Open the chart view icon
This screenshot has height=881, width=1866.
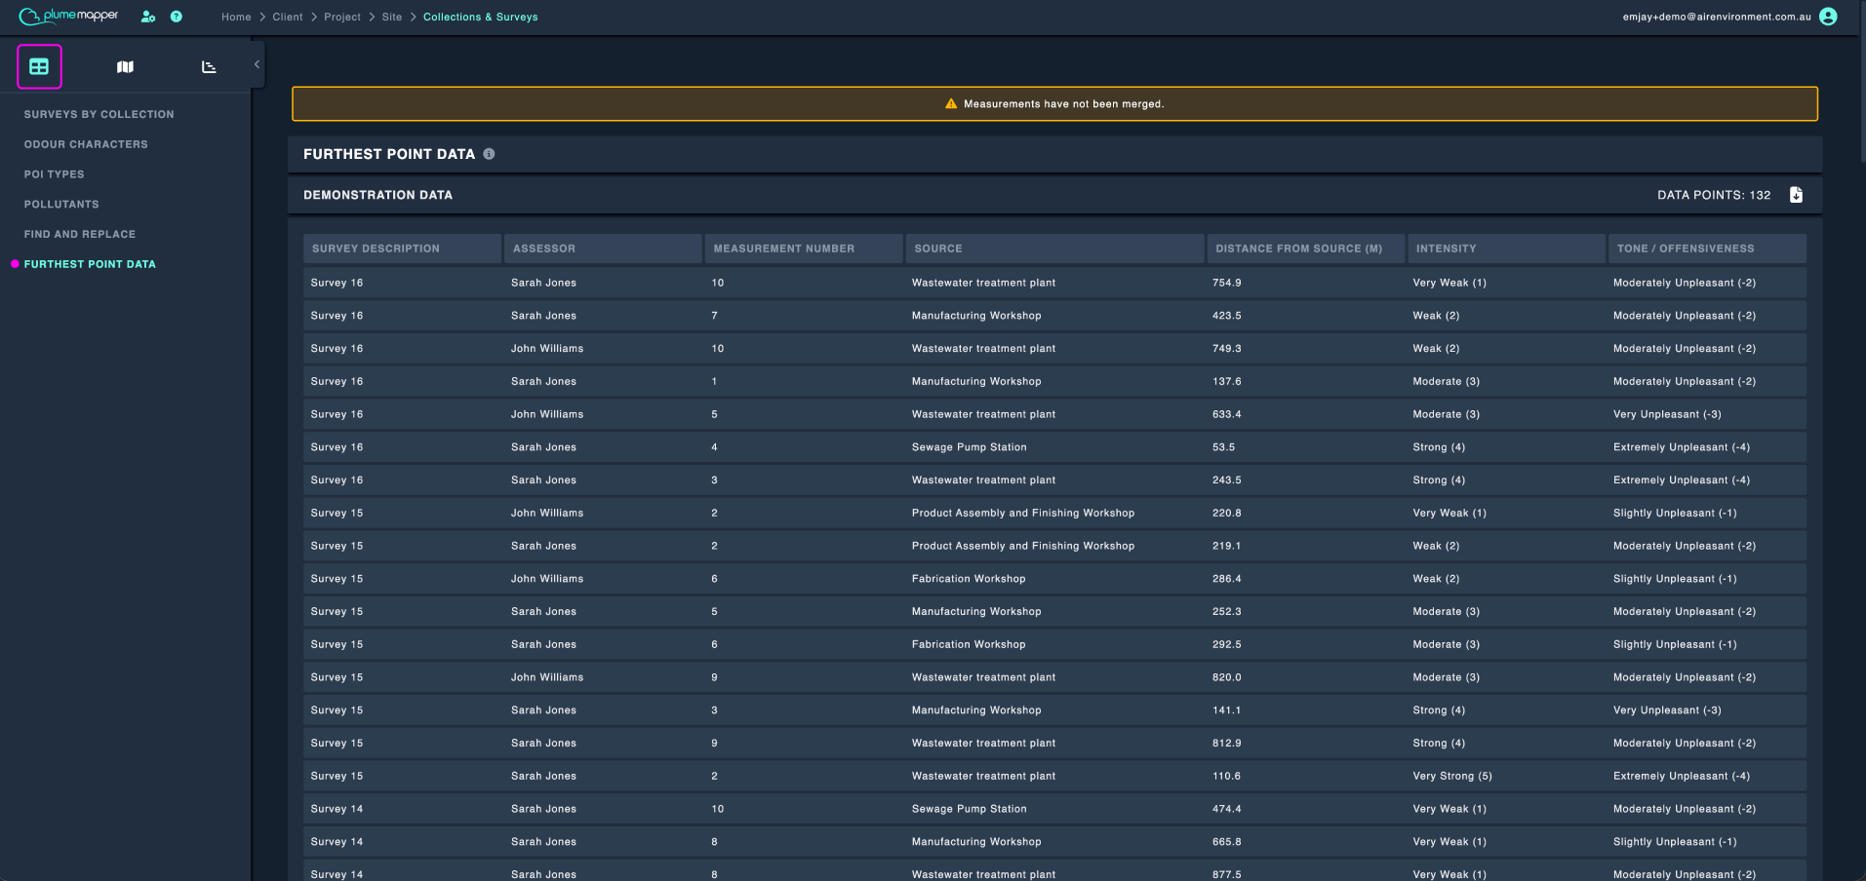click(x=209, y=67)
